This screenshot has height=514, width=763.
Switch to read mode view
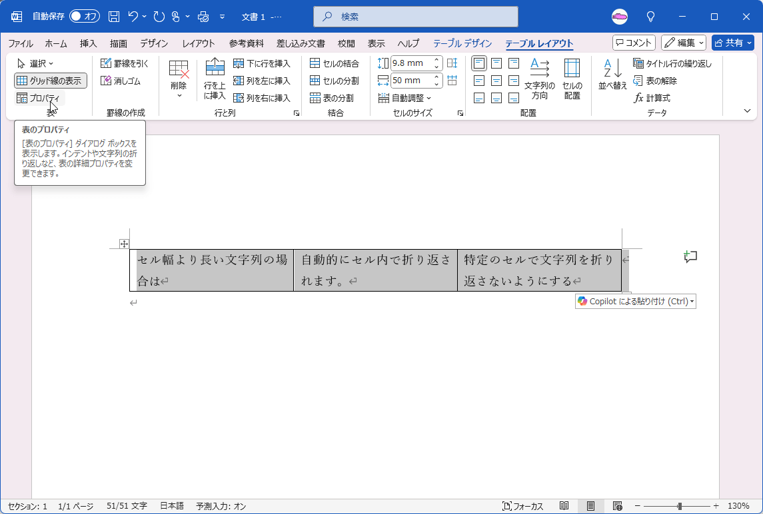(x=564, y=506)
